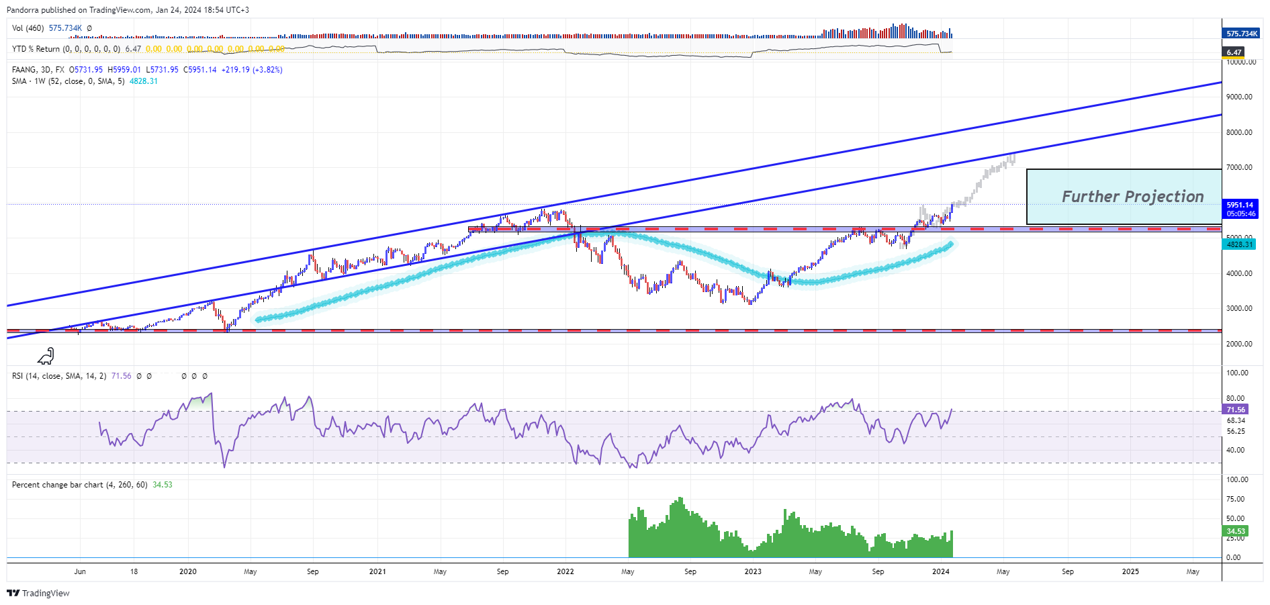The height and width of the screenshot is (605, 1270).
Task: Click the YTD % Return indicator legend
Action: (x=66, y=49)
